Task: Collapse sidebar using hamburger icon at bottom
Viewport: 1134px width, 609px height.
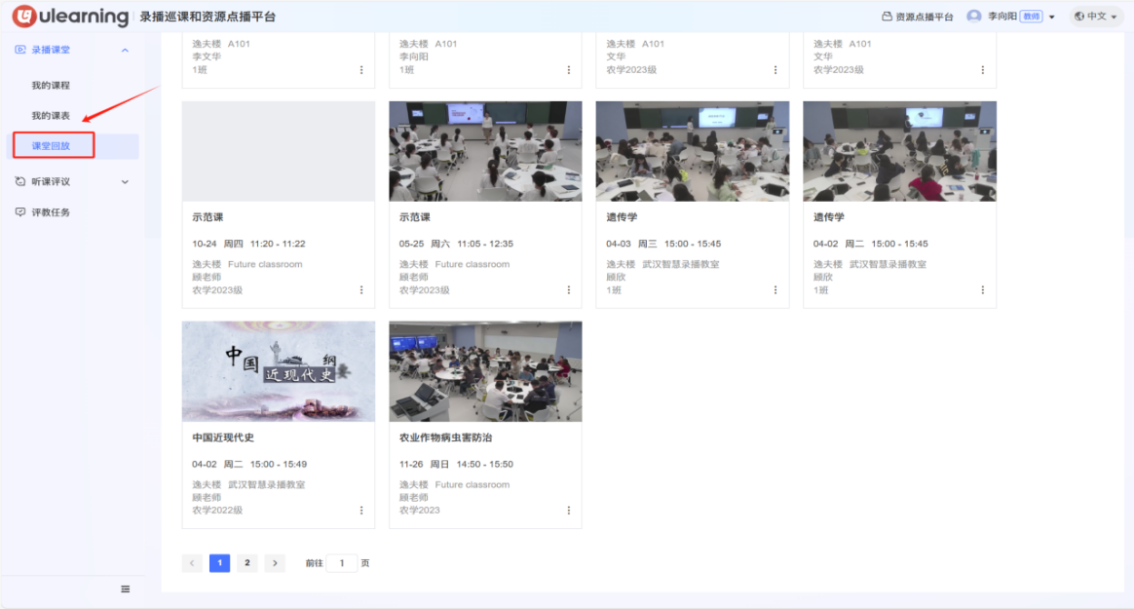Action: click(125, 589)
